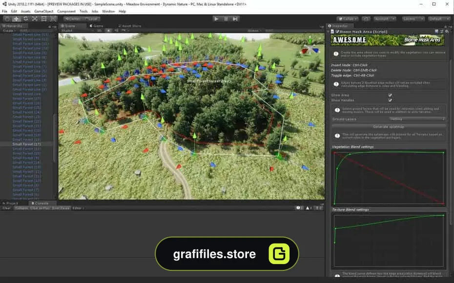Open the Texture Blend settings curve
454x283 pixels.
[389, 241]
